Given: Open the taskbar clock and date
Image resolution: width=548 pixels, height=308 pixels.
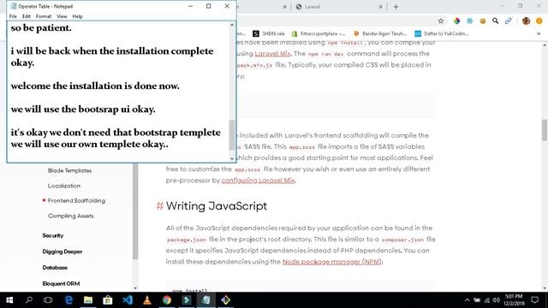Looking at the screenshot, I should pyautogui.click(x=514, y=300).
